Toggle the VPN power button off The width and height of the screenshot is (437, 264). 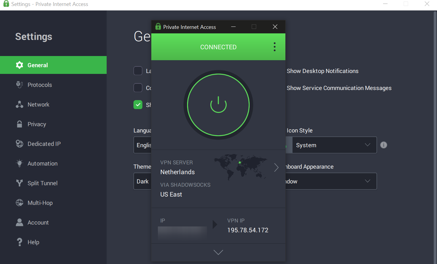point(218,105)
